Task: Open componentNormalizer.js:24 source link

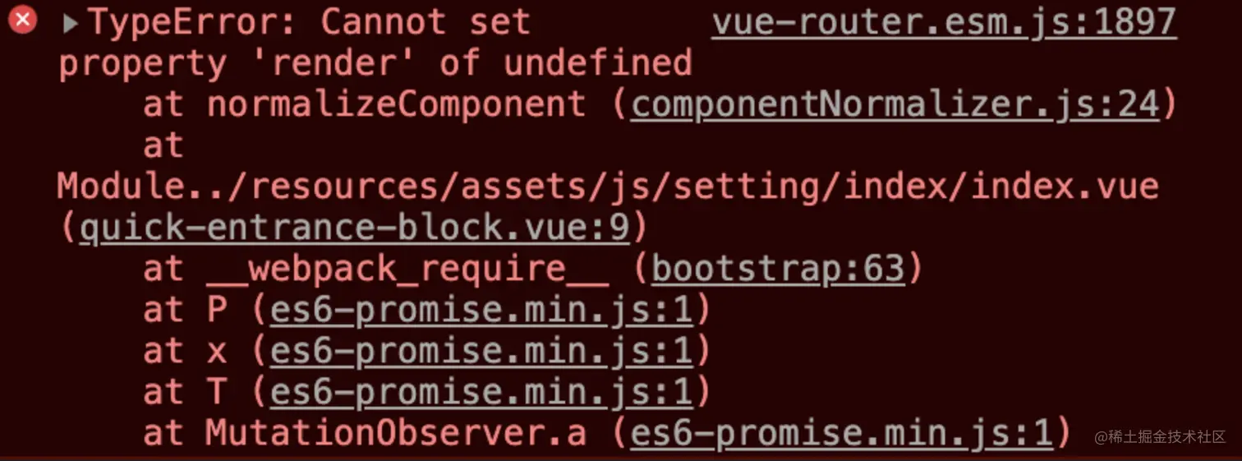Action: [895, 104]
